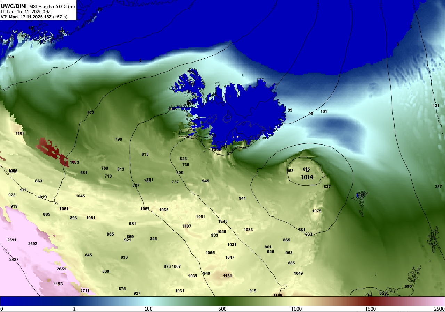Image resolution: width=445 pixels, height=312 pixels.
Task: Click the height value '815'
Action: point(145,154)
